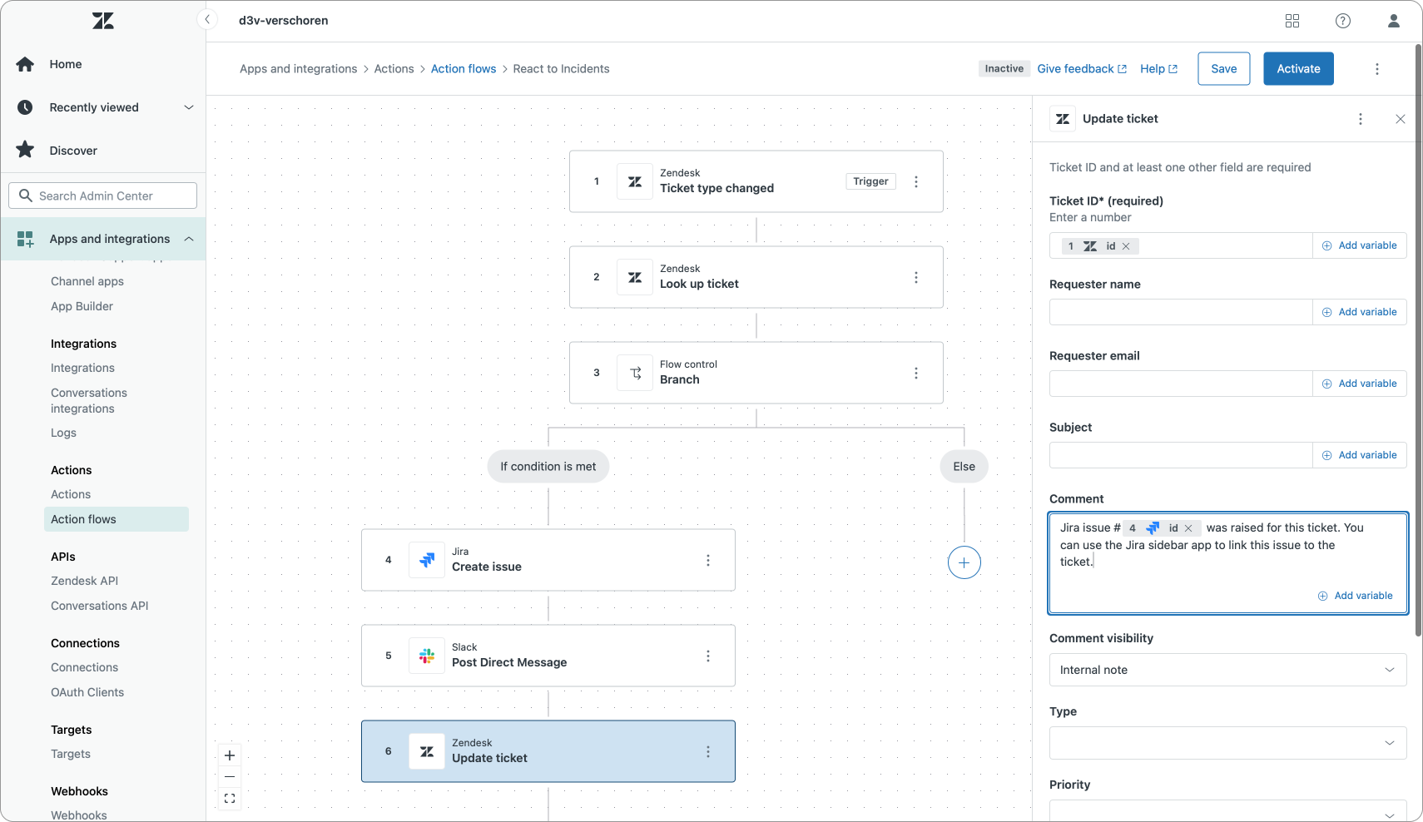Click the Search Admin Center field
Screen dimensions: 1423x822
[103, 196]
